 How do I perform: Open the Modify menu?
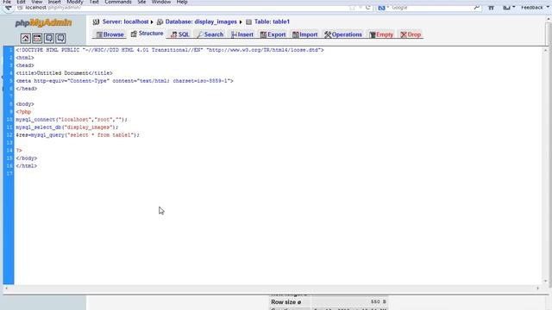click(x=75, y=2)
